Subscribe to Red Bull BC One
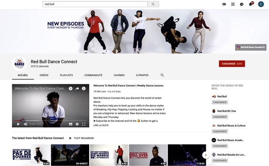This screenshot has width=269, height=166. point(220,117)
